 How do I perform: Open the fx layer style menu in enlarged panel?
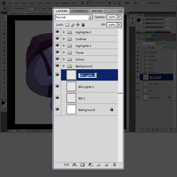75,165
